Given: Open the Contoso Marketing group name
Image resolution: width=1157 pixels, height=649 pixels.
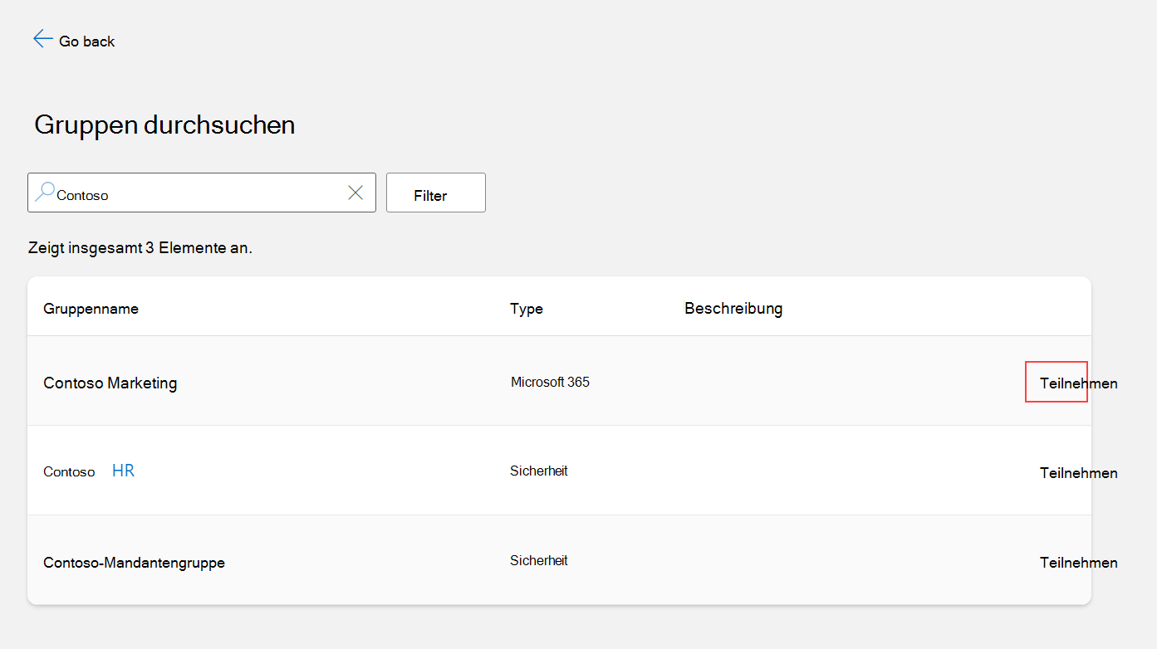Looking at the screenshot, I should point(110,383).
